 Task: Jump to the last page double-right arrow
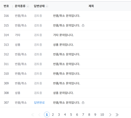pos(117,115)
